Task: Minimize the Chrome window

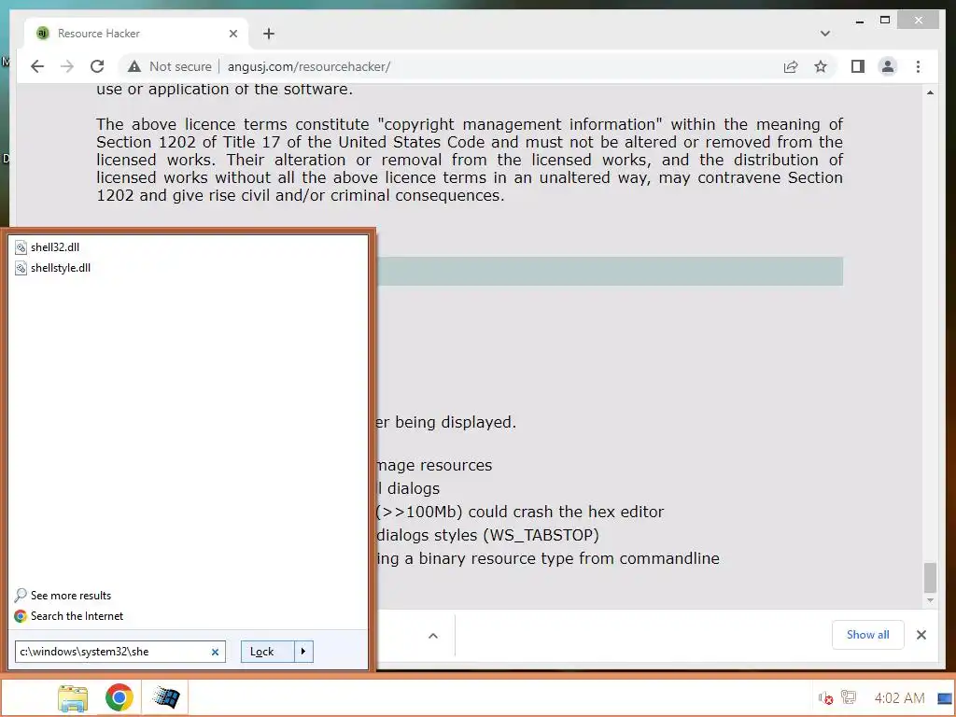Action: pos(860,21)
